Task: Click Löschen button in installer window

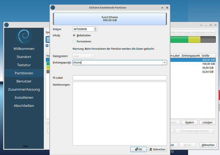Action: pyautogui.click(x=207, y=122)
